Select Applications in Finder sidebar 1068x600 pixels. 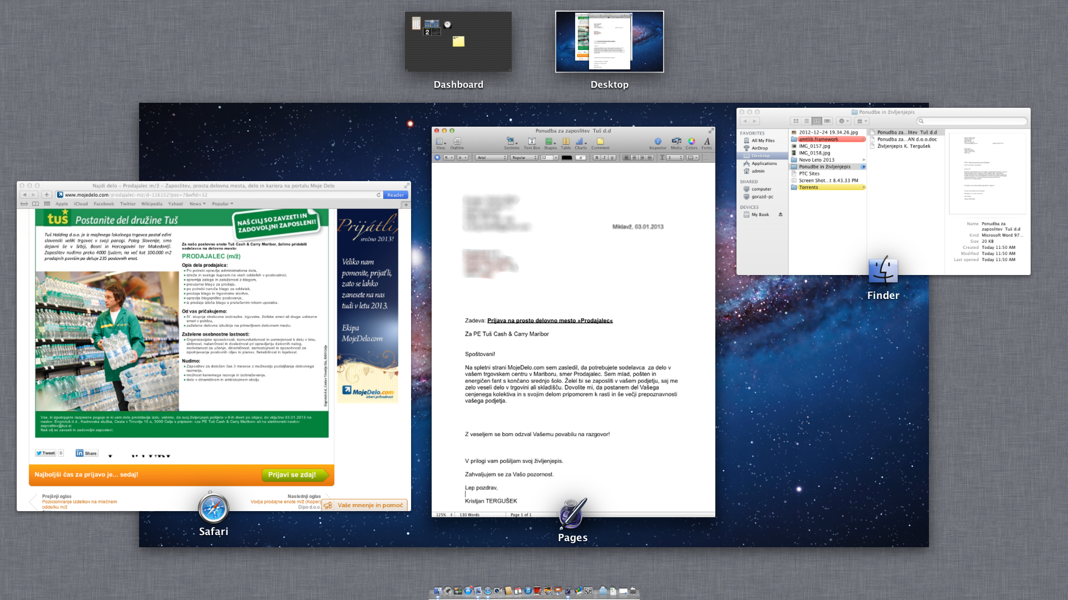click(x=764, y=163)
